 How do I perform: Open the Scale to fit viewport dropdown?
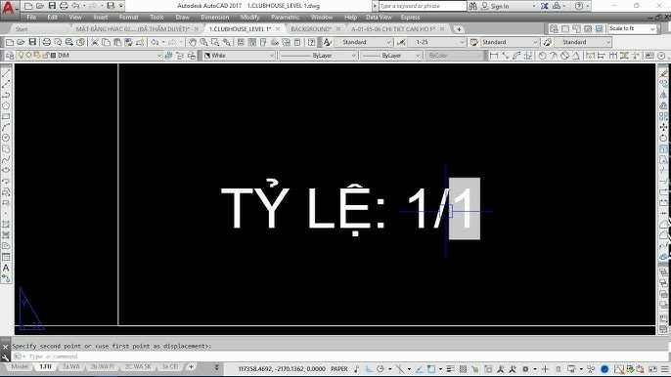(x=652, y=28)
